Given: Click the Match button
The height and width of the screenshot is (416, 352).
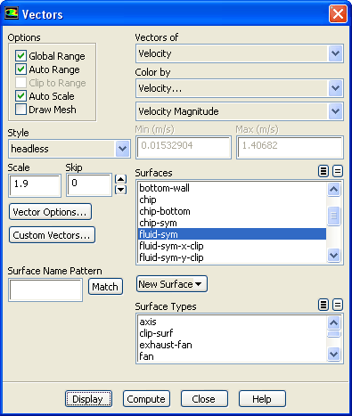Looking at the screenshot, I should (x=105, y=287).
